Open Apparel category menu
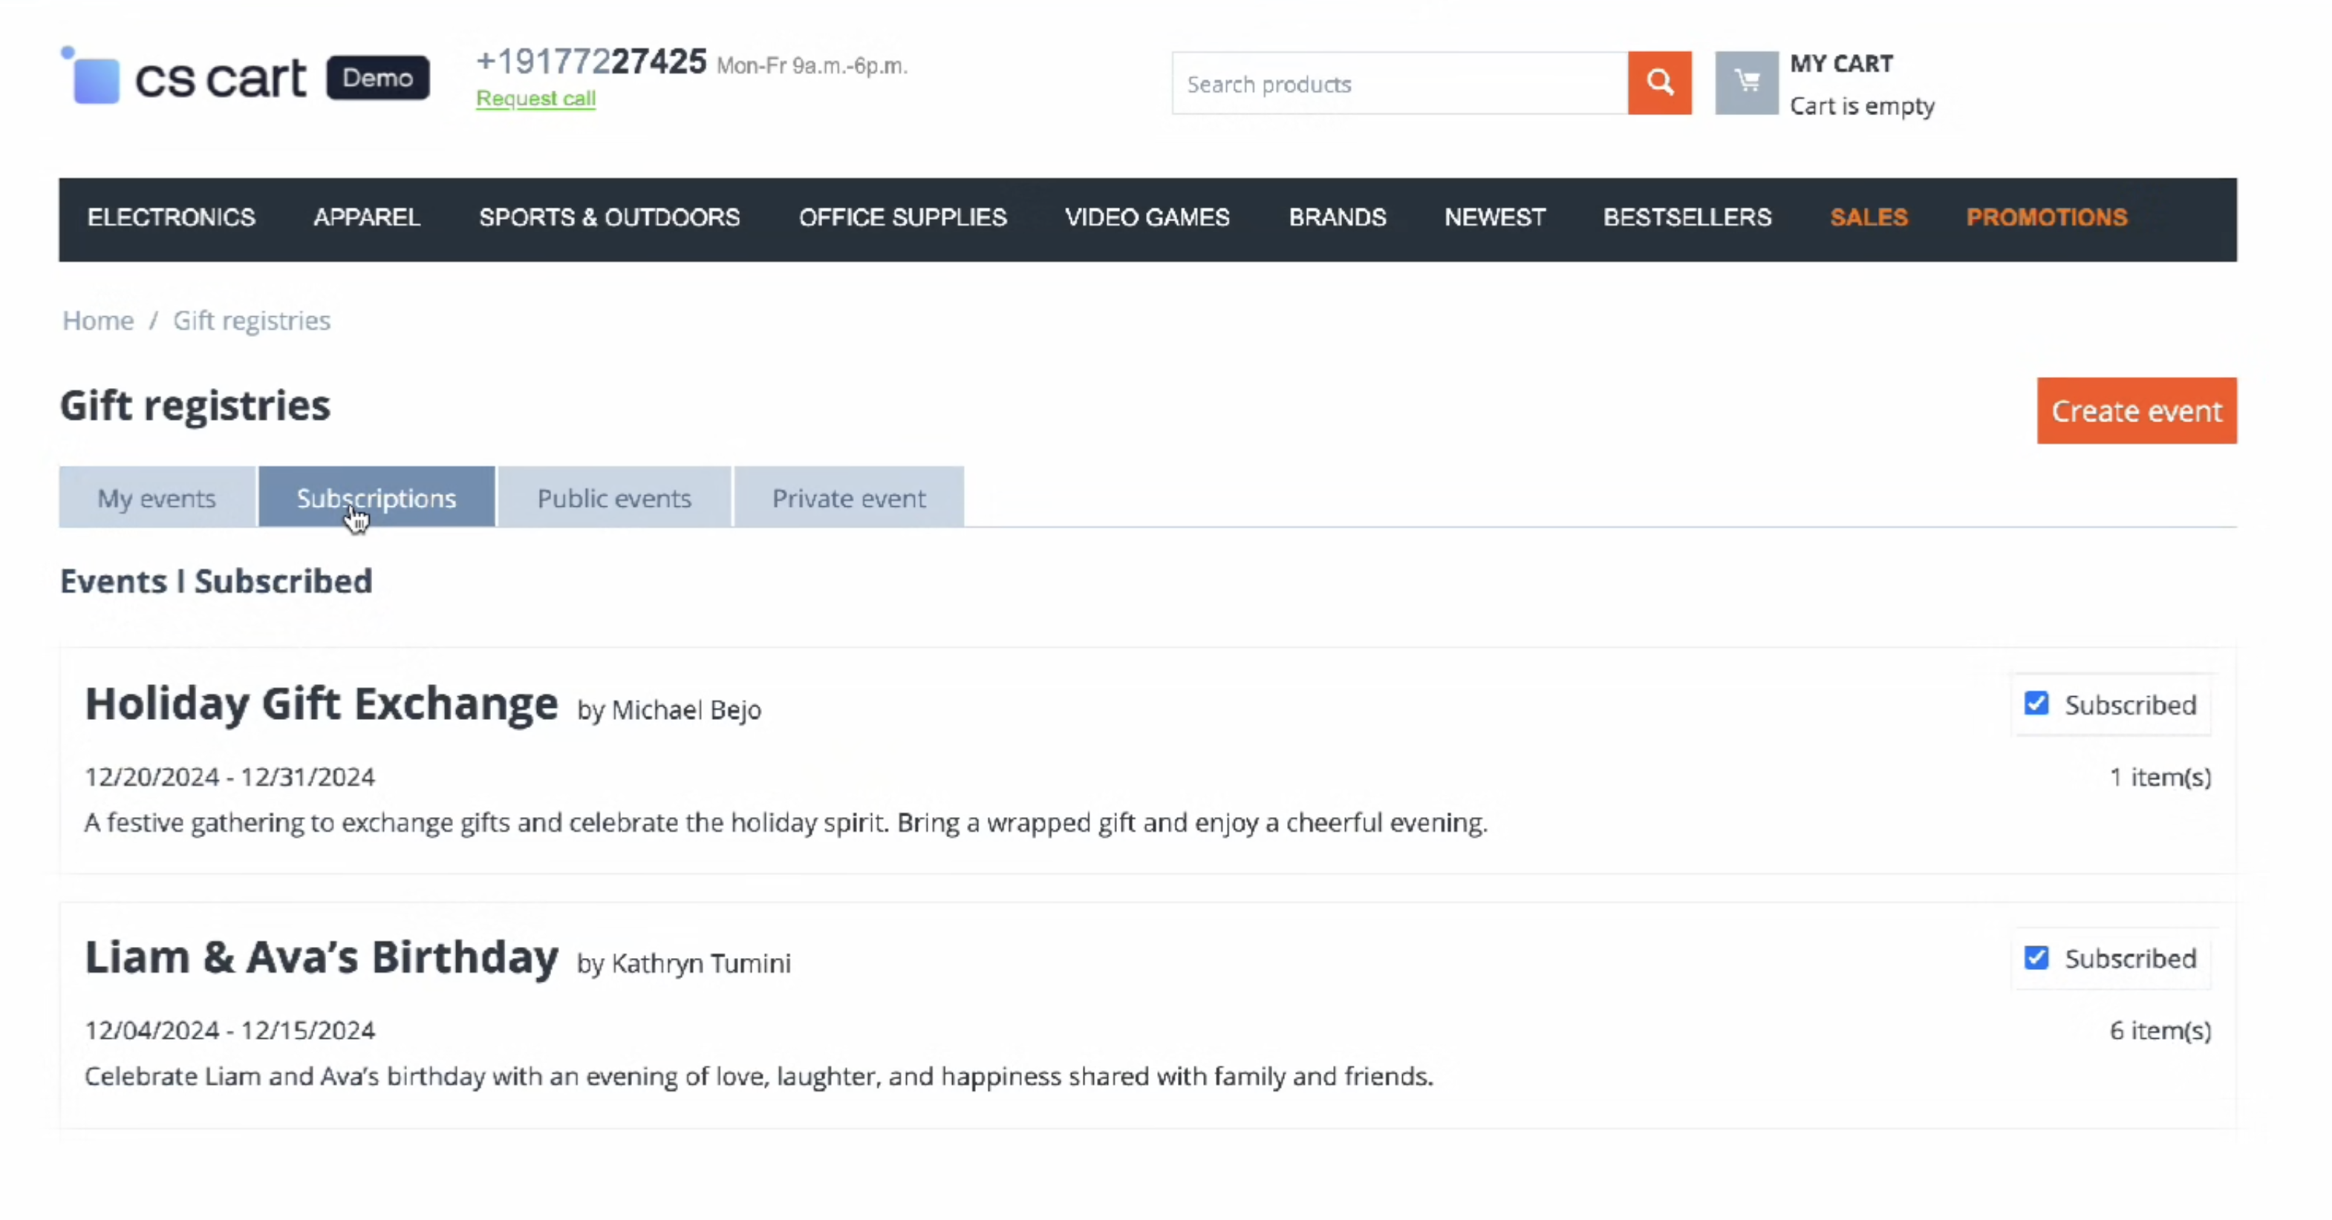Image resolution: width=2332 pixels, height=1220 pixels. [367, 217]
